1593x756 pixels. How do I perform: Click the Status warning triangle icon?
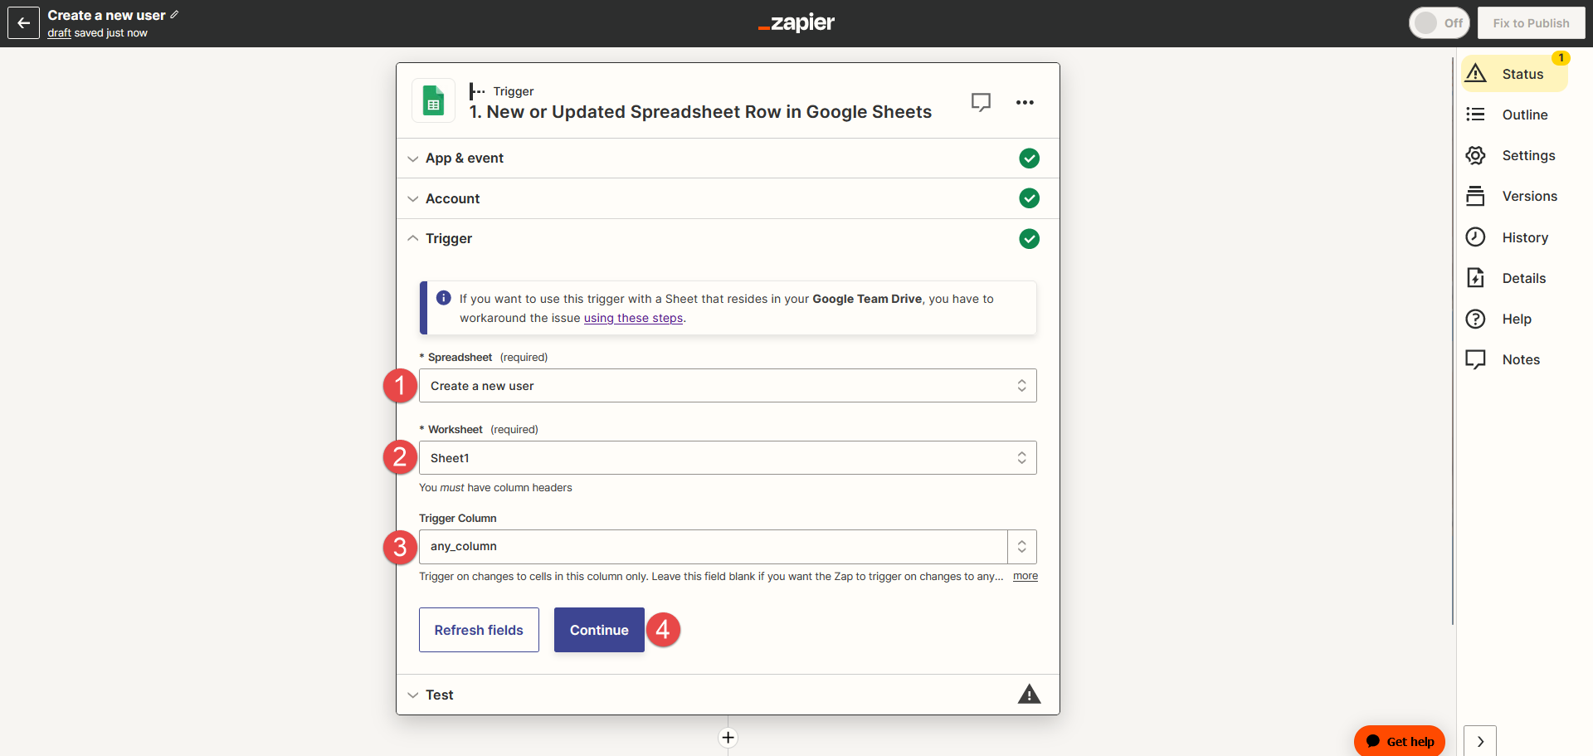pyautogui.click(x=1475, y=73)
